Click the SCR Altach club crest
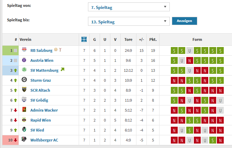This screenshot has height=148, width=232. tap(24, 89)
